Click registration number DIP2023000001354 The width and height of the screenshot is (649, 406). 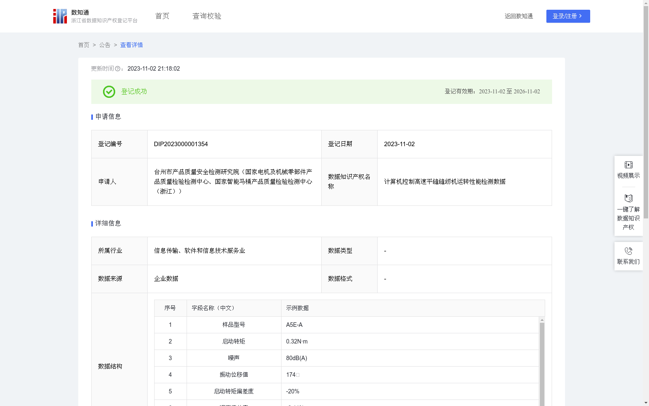[181, 144]
